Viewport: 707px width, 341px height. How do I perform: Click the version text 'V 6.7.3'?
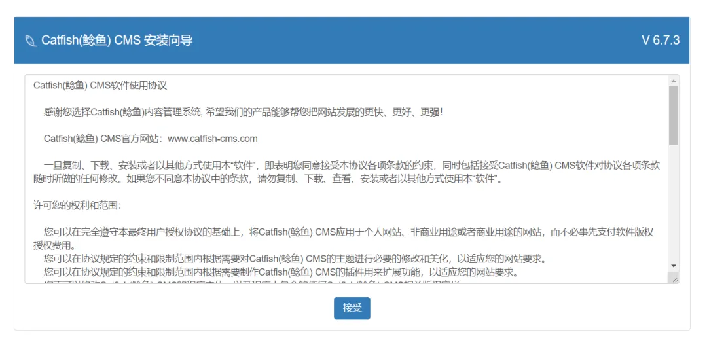pos(661,40)
